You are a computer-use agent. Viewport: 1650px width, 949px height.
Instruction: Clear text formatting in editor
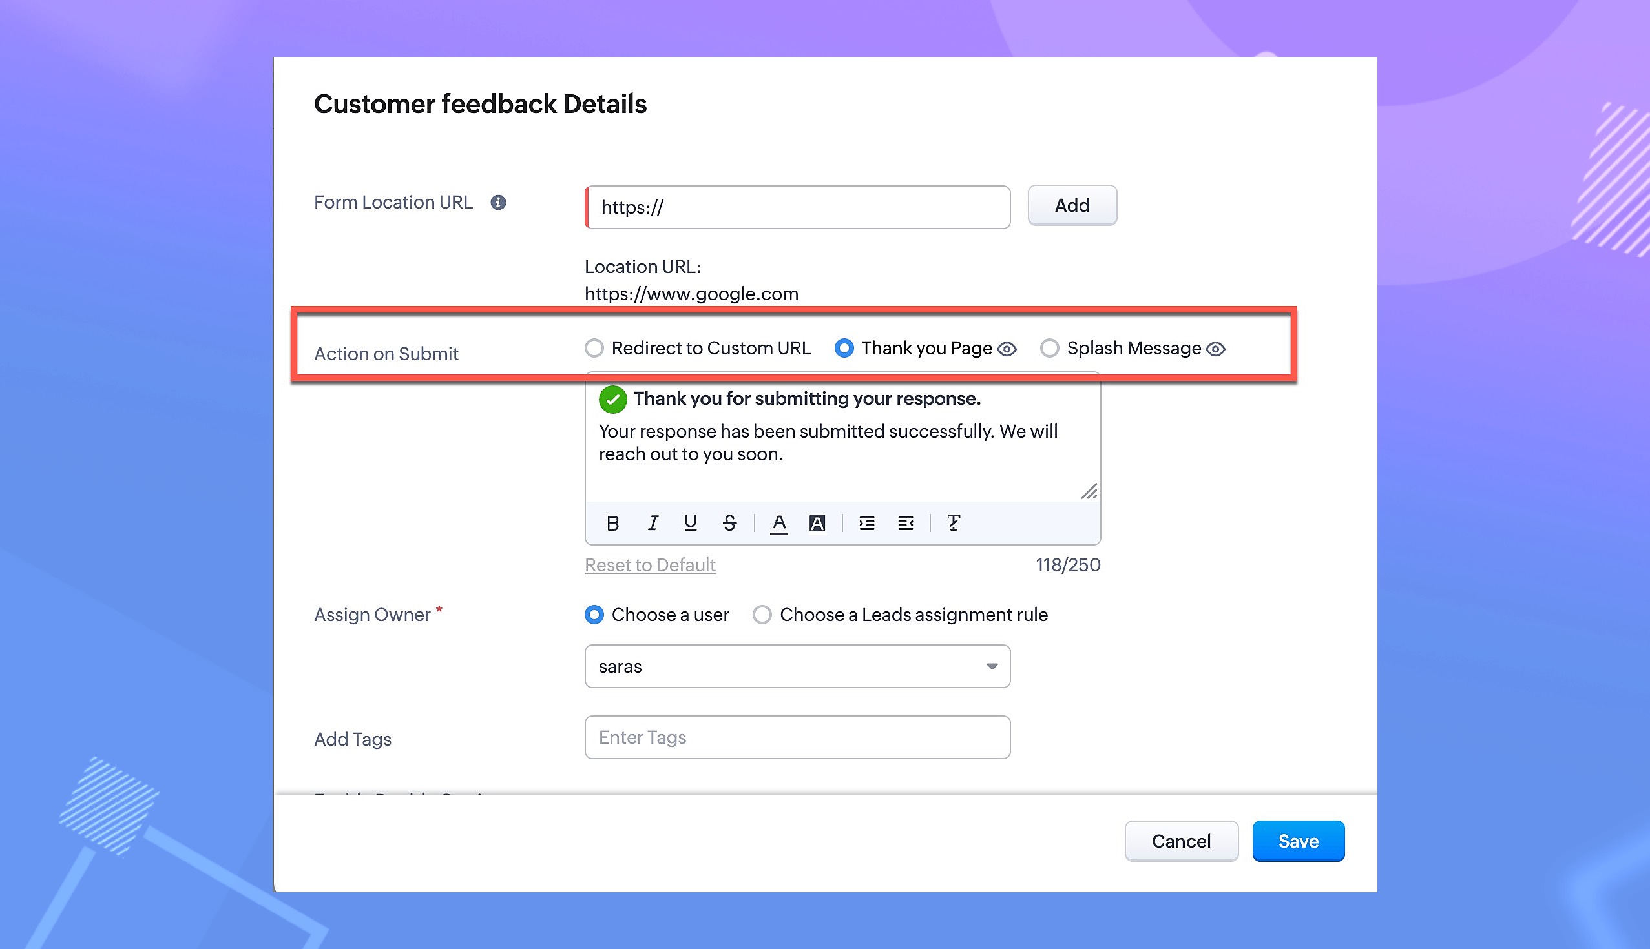(954, 523)
